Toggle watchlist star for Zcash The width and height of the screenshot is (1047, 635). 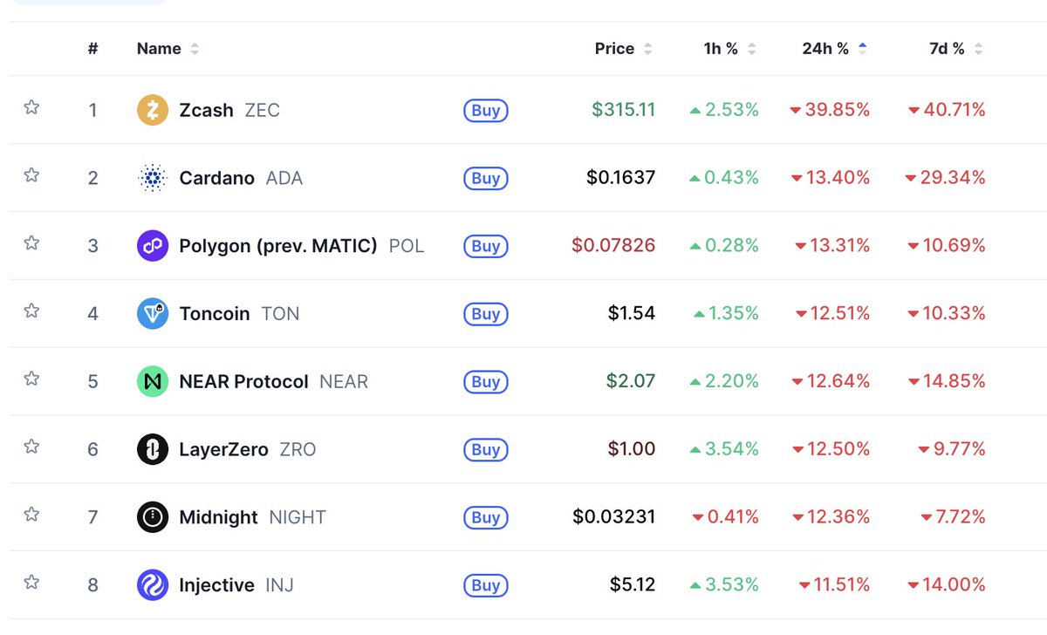(x=31, y=107)
